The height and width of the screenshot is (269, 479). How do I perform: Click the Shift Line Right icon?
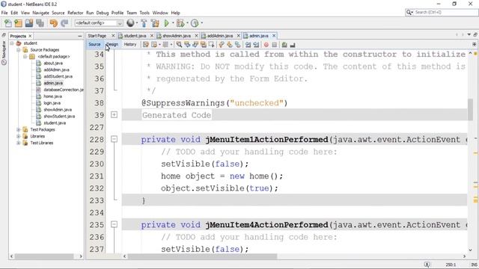tap(256, 45)
